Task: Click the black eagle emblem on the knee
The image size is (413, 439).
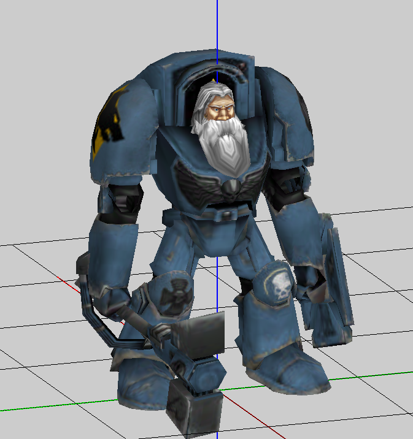Action: pos(176,296)
